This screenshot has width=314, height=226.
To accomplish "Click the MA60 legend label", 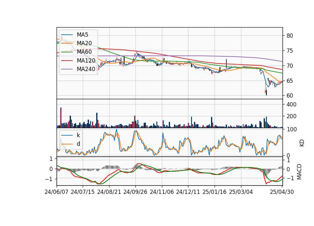I will [x=84, y=52].
